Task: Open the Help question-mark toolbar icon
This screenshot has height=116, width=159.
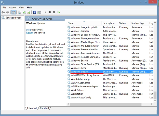Action: (34, 12)
